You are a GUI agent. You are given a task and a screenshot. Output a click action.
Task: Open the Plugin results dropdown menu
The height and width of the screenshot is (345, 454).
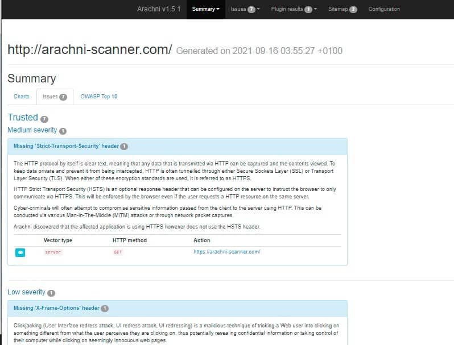[294, 9]
